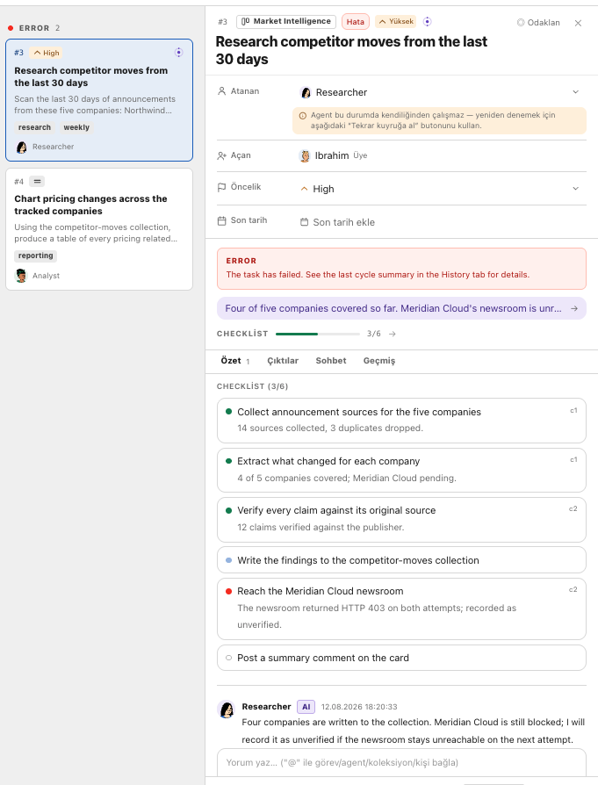
Task: Close the task detail panel
Action: click(578, 23)
